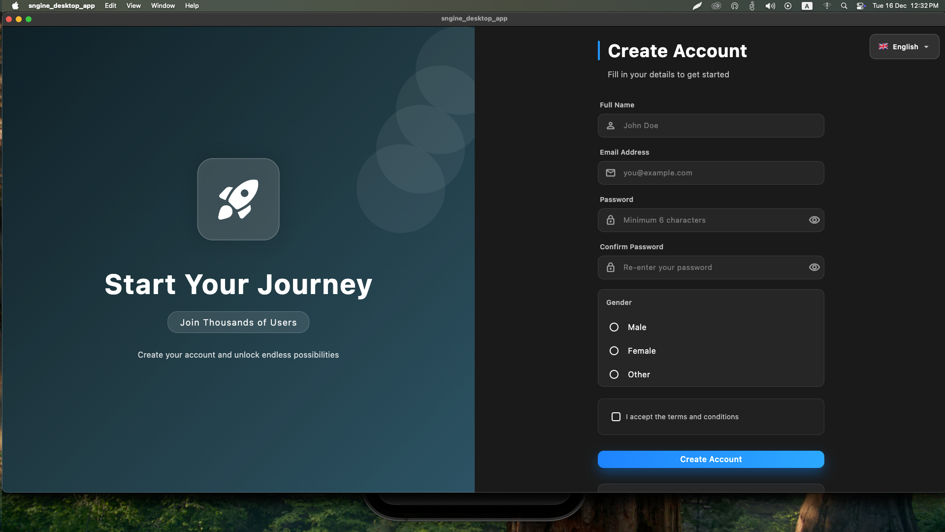The height and width of the screenshot is (532, 945).
Task: Open the Window menu
Action: (x=163, y=5)
